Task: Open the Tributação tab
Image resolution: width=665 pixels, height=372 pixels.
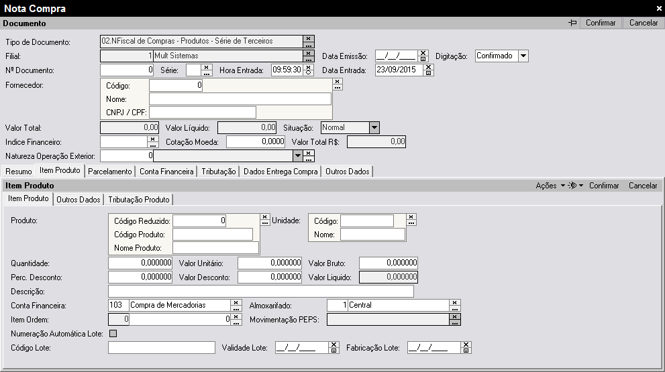Action: pyautogui.click(x=218, y=172)
